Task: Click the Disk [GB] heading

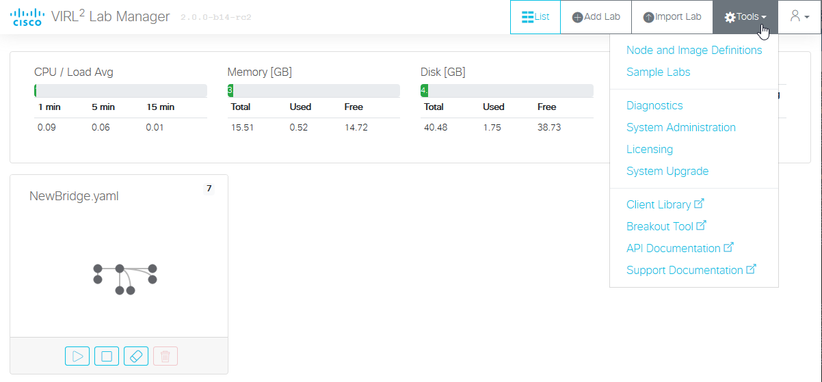Action: click(443, 72)
